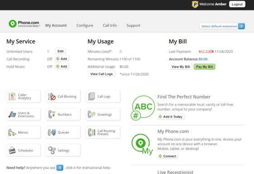Open Call Routing Presets tile
The height and width of the screenshot is (174, 254).
pos(103,133)
